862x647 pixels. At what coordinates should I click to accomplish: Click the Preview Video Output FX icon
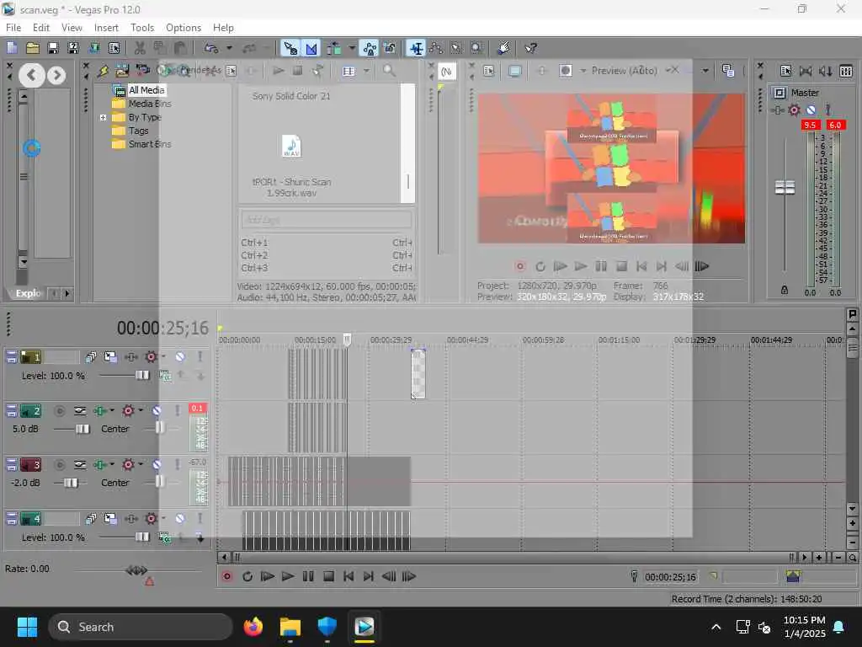pyautogui.click(x=541, y=71)
